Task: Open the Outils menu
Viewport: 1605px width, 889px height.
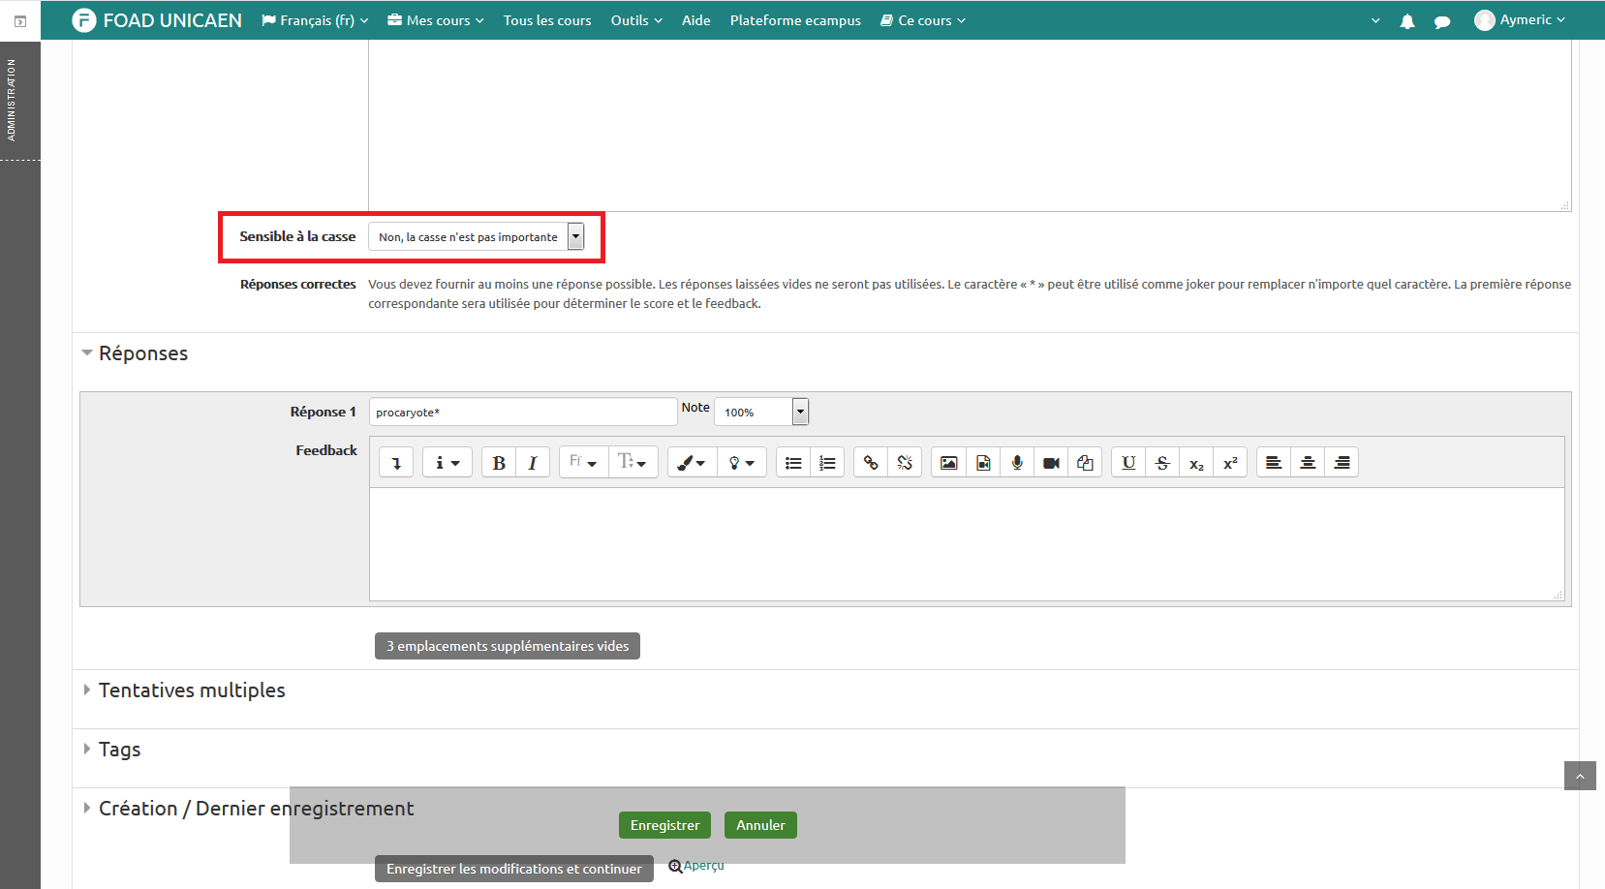Action: (636, 20)
